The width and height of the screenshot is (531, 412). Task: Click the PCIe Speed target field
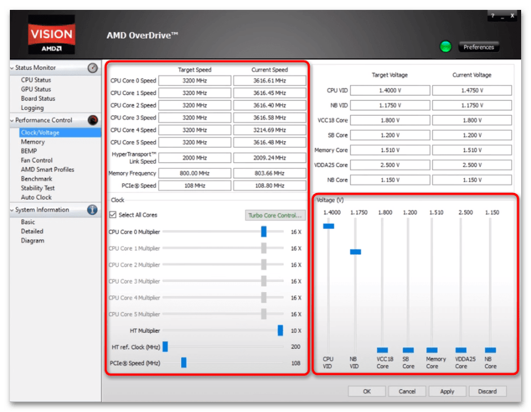195,186
